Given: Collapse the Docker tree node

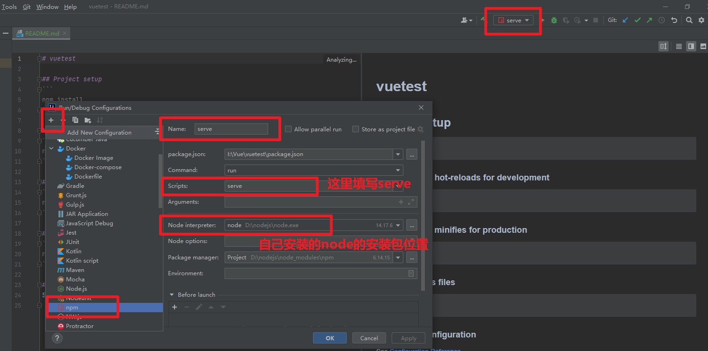Looking at the screenshot, I should (51, 149).
